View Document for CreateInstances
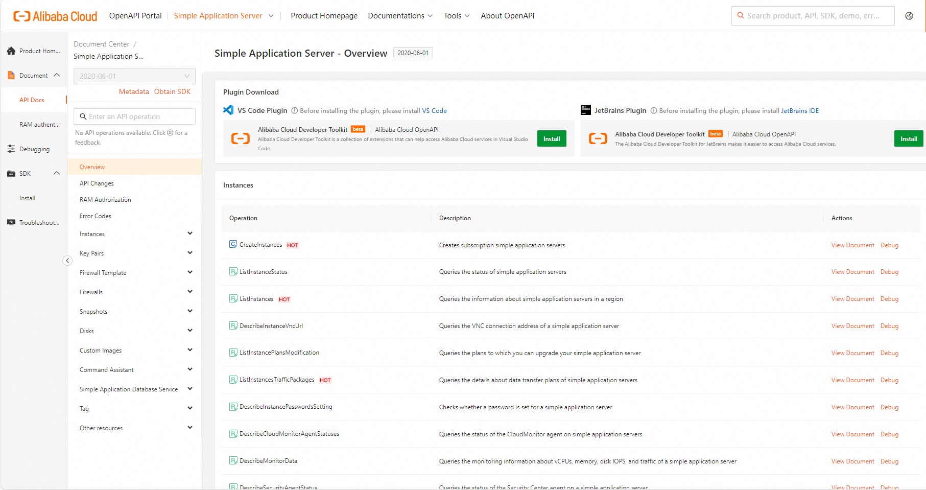 (x=852, y=245)
